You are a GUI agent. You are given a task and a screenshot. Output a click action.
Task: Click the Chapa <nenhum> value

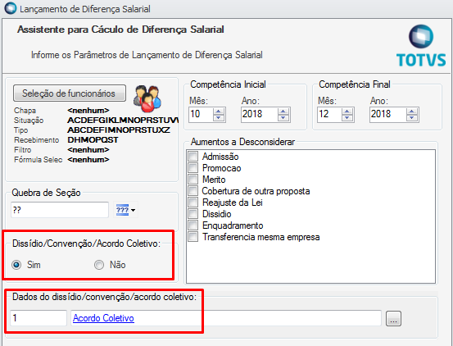tap(88, 111)
